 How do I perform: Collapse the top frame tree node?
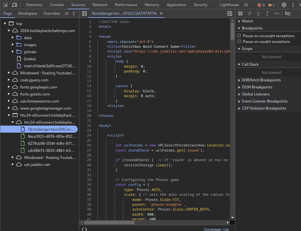coord(5,24)
